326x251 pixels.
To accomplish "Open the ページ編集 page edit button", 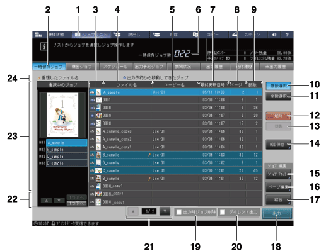I will 278,187.
